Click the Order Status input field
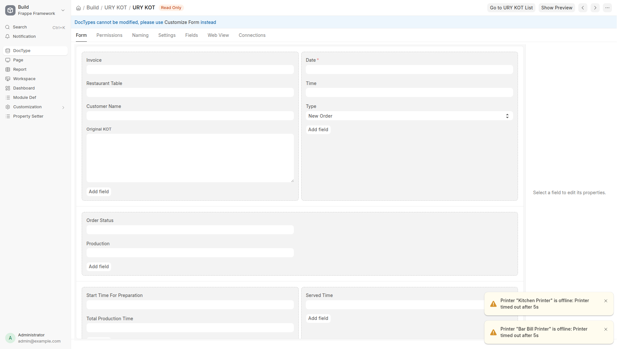The height and width of the screenshot is (349, 620). [190, 230]
